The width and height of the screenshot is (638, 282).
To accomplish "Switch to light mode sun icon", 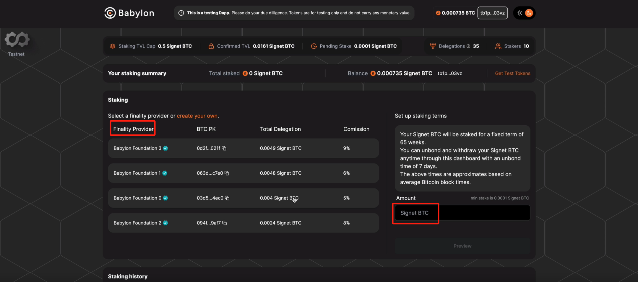I will (x=520, y=13).
